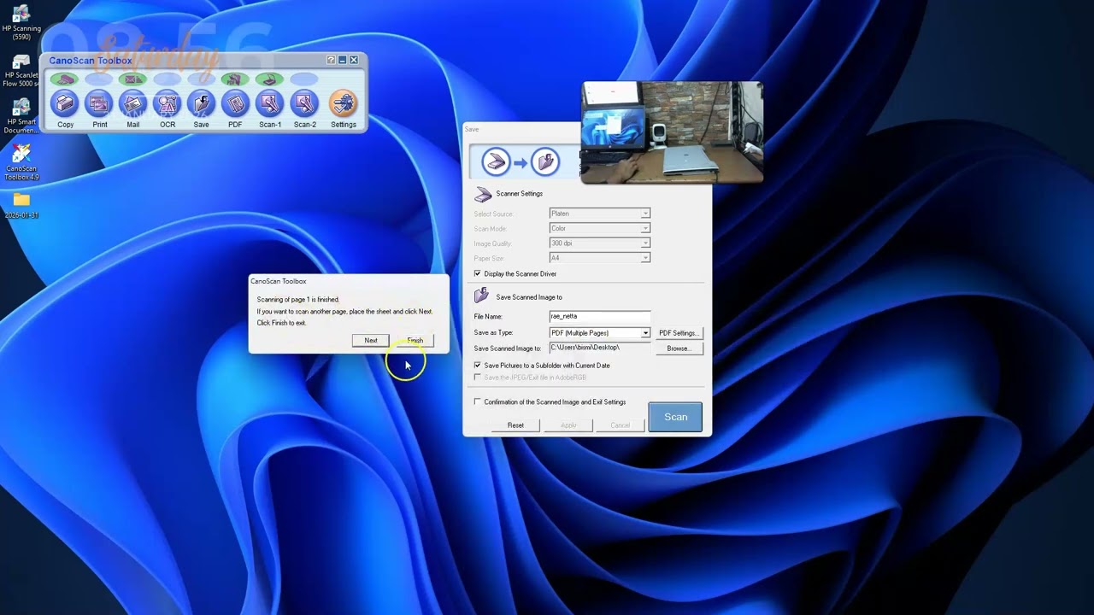
Task: Open the Scan Mode dropdown showing Color
Action: click(x=599, y=228)
